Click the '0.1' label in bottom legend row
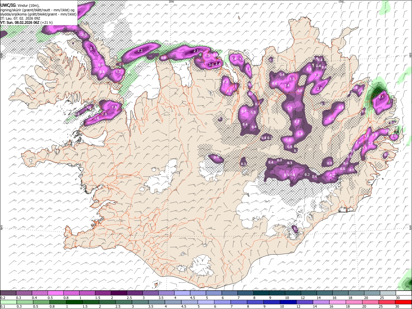412x309 pixels. point(3,306)
